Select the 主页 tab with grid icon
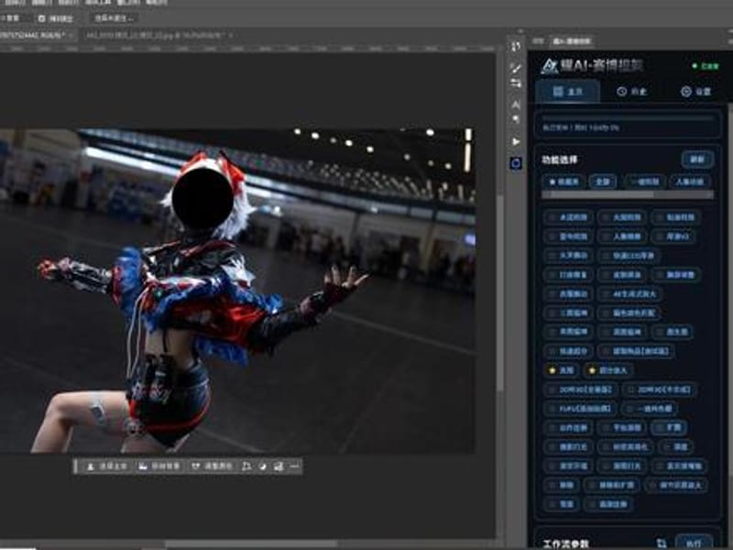The image size is (733, 550). click(x=567, y=91)
